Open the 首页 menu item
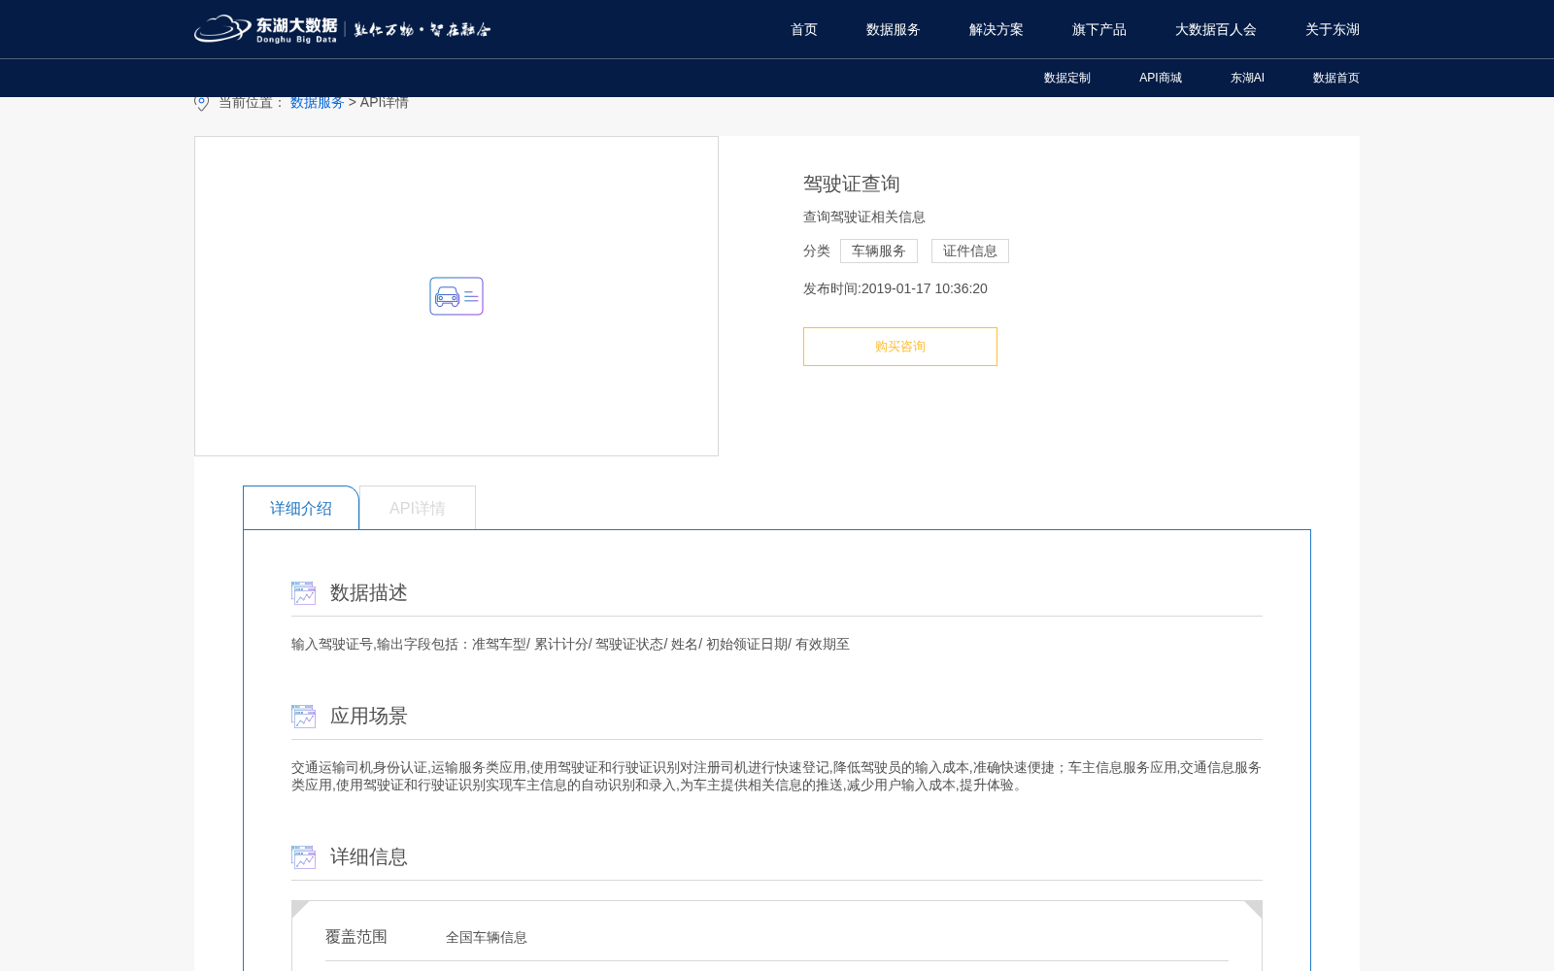Screen dimensions: 1554x971 (804, 29)
